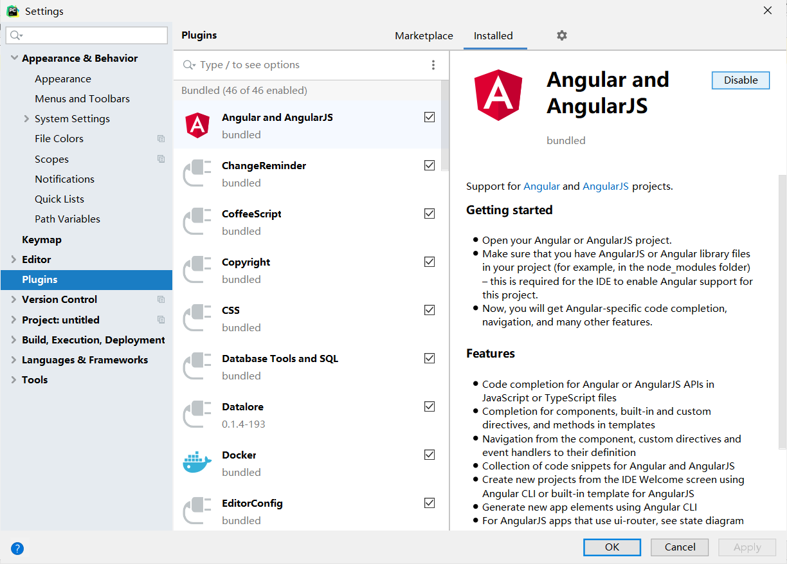Expand the Build, Execution, Deployment arrow
This screenshot has width=787, height=564.
(14, 340)
